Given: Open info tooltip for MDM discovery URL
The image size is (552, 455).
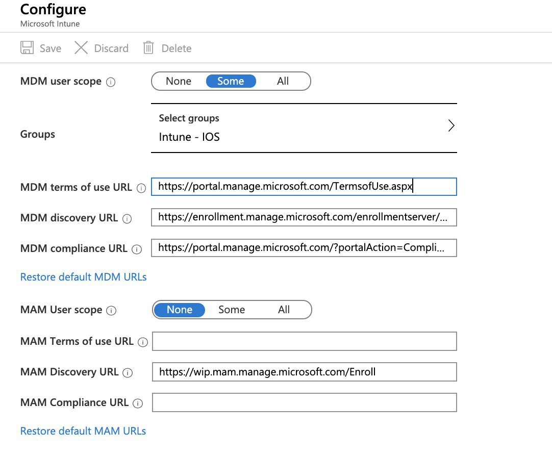Looking at the screenshot, I should 127,218.
